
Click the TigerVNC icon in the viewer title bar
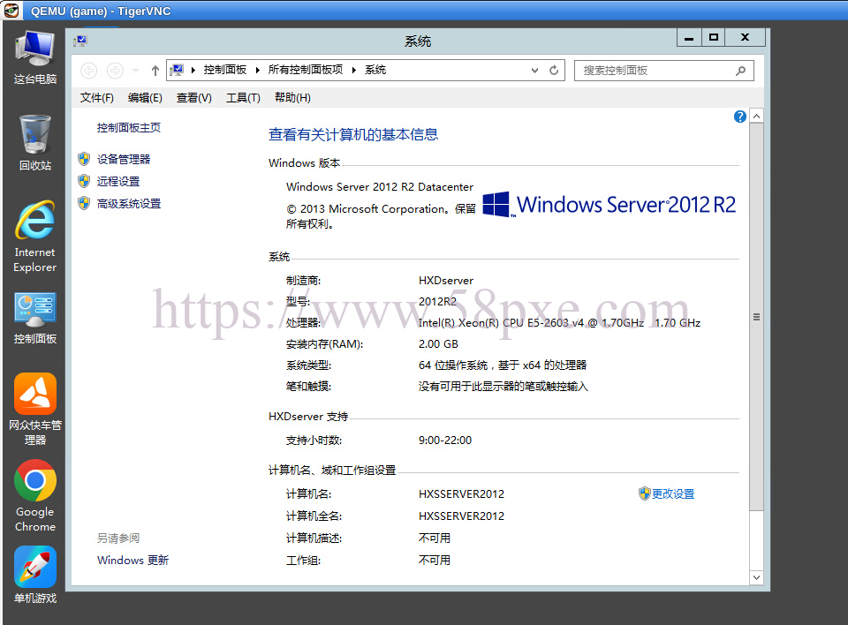click(x=11, y=11)
